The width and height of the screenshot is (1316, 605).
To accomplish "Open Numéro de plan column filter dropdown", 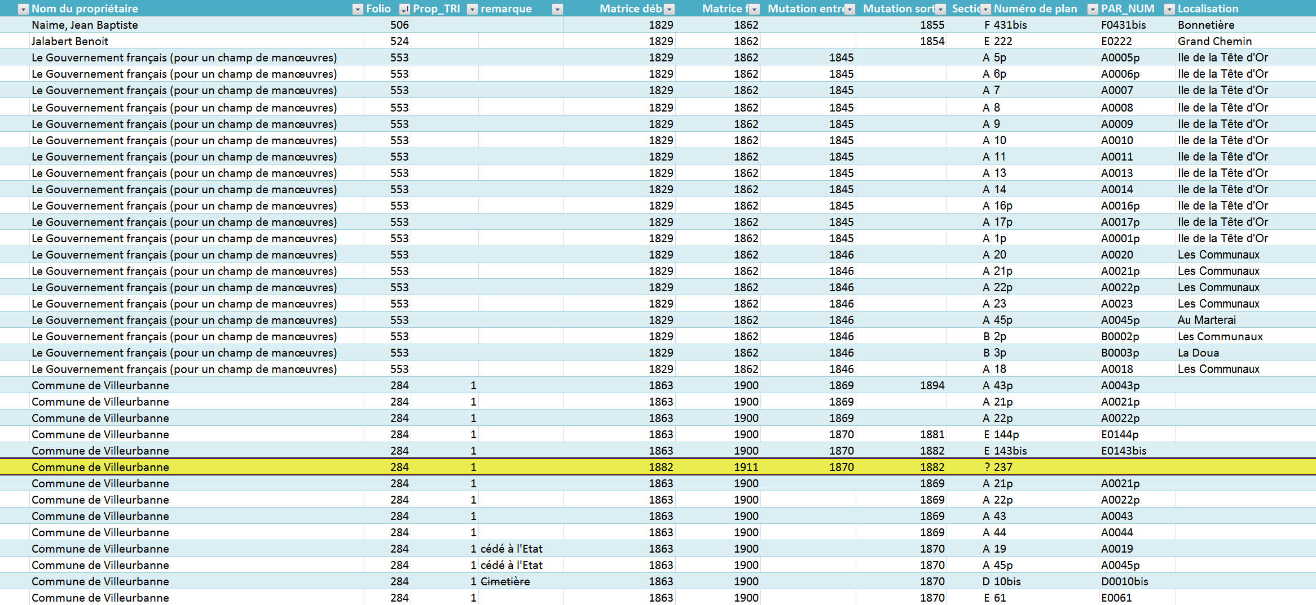I will pos(1093,9).
